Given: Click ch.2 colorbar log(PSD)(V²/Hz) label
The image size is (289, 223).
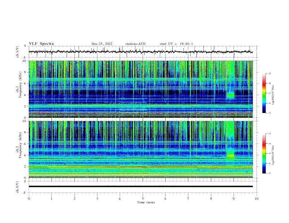Looking at the screenshot, I should 273,155.
